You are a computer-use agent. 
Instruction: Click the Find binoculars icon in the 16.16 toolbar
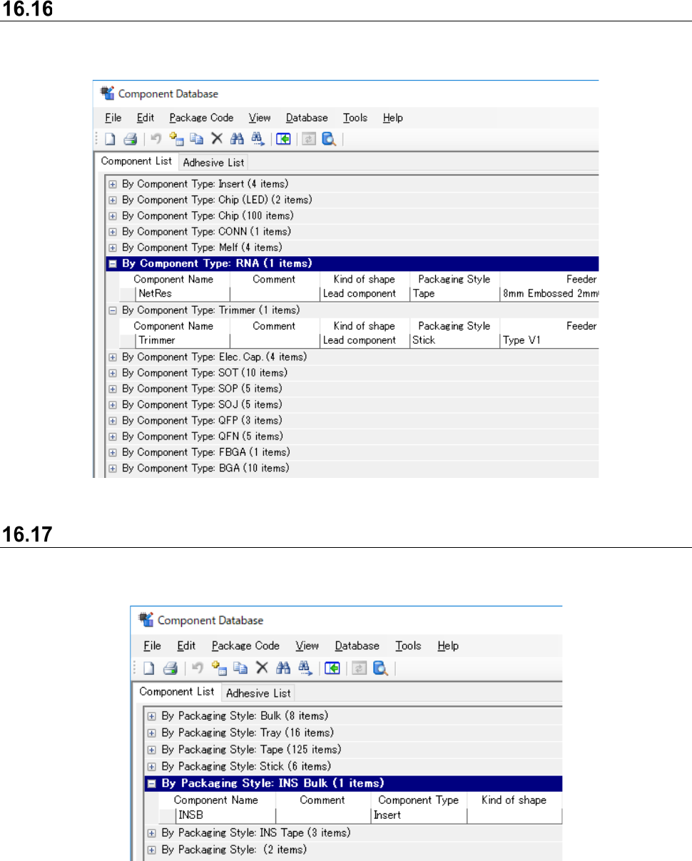pos(238,139)
